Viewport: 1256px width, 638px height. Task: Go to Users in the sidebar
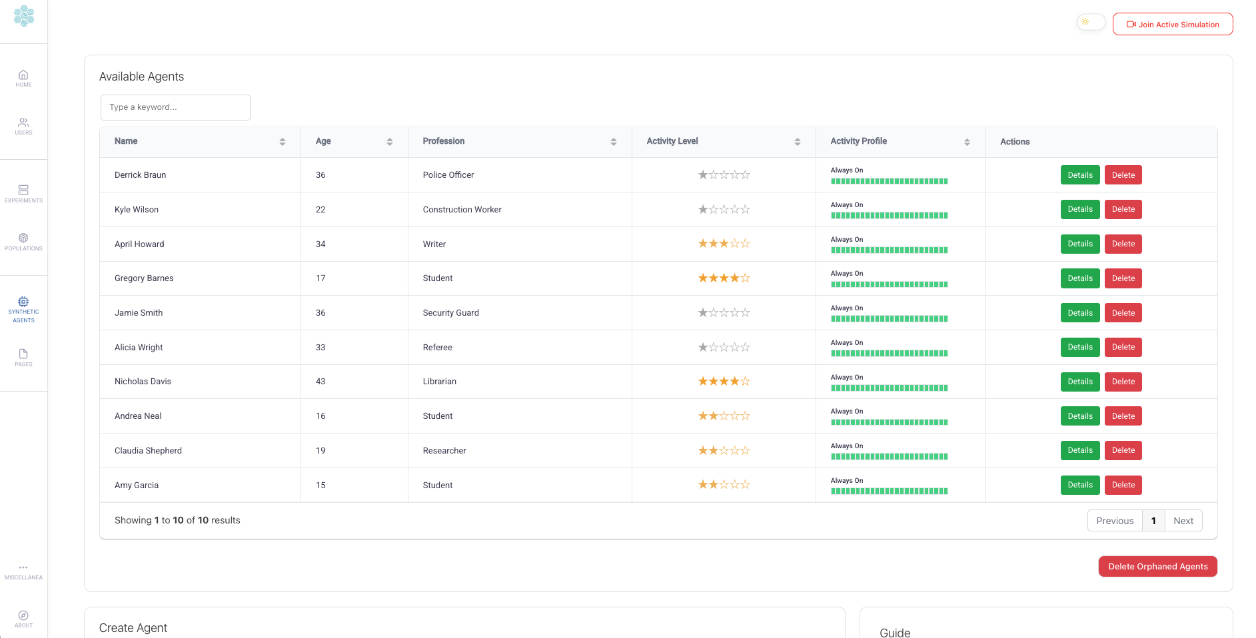click(x=23, y=126)
